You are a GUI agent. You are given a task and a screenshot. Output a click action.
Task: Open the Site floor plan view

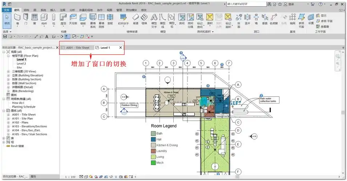pyautogui.click(x=19, y=68)
